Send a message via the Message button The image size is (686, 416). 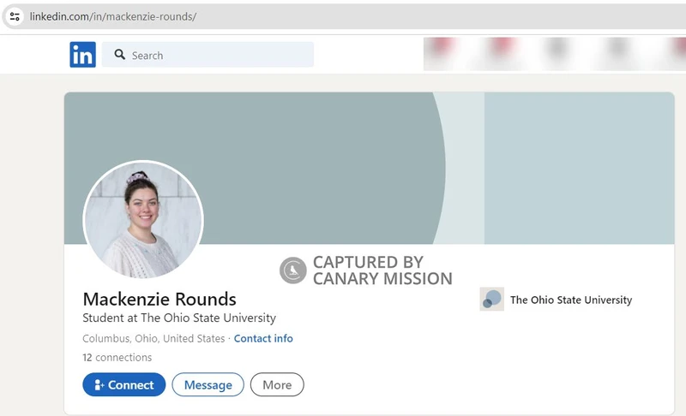[x=208, y=384]
